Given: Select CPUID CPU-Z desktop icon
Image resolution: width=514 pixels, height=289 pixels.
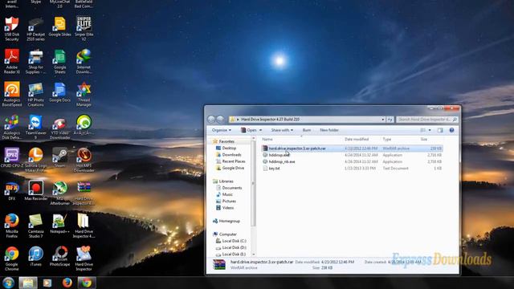Looking at the screenshot, I should [12, 158].
